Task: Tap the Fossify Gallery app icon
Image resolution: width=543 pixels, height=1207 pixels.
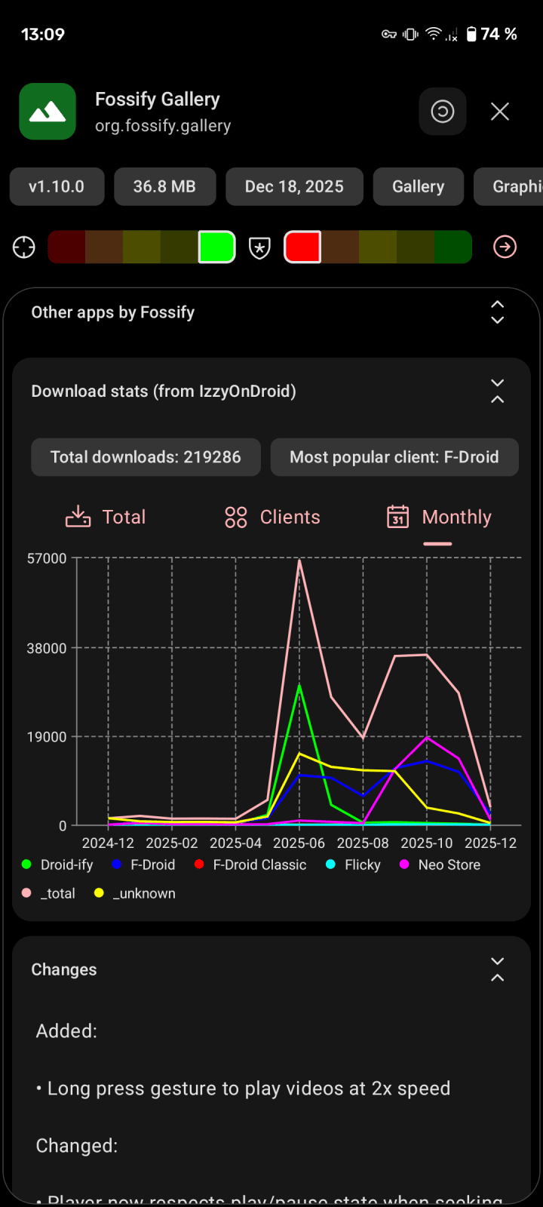Action: [x=47, y=112]
